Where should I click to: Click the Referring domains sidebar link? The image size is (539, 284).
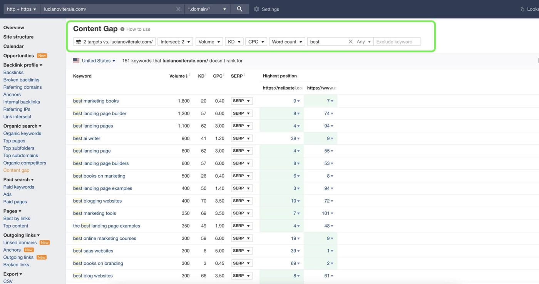coord(22,87)
